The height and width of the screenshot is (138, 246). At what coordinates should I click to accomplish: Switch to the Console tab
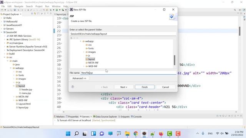[136, 117]
